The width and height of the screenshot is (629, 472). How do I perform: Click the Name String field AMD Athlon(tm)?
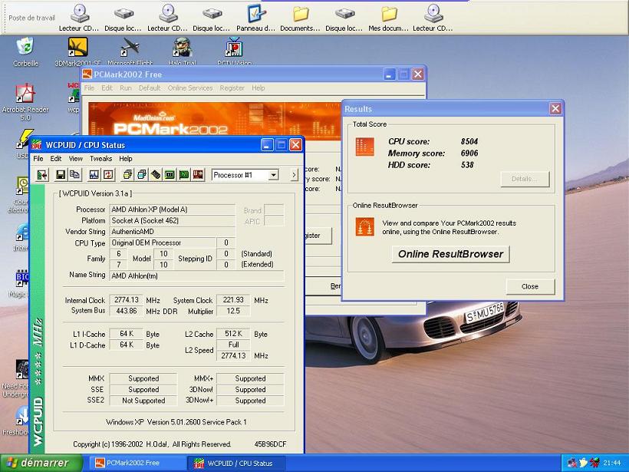tap(196, 276)
